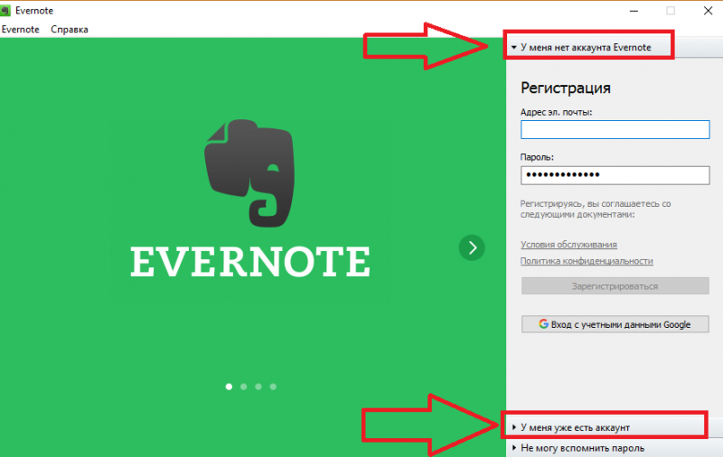Go to next slide with green arrow
The image size is (723, 457).
(472, 247)
